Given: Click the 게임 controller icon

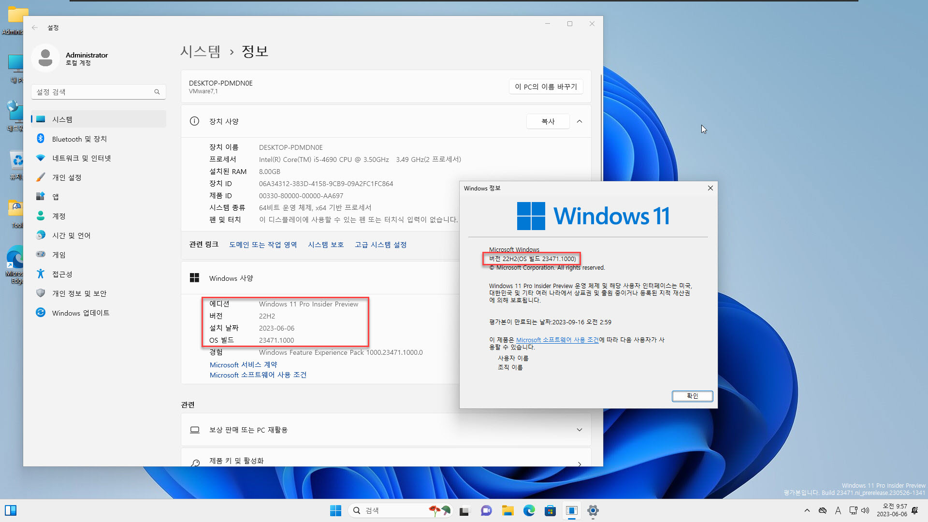Looking at the screenshot, I should click(x=41, y=254).
